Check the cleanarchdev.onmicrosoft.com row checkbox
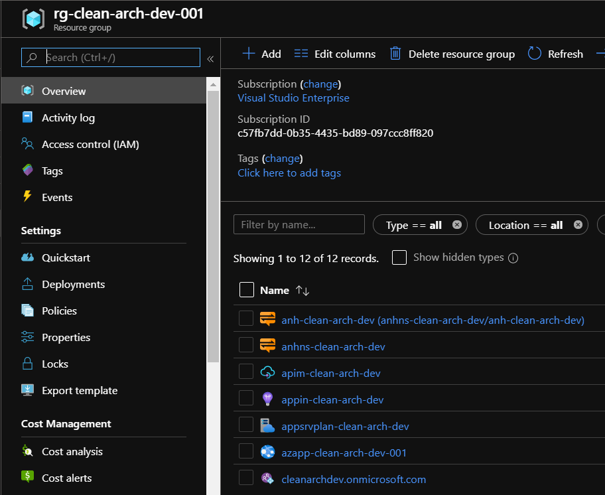605x495 pixels. click(245, 477)
